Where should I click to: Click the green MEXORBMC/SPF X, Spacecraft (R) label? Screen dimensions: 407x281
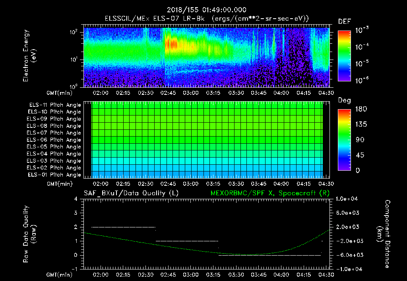click(x=270, y=193)
